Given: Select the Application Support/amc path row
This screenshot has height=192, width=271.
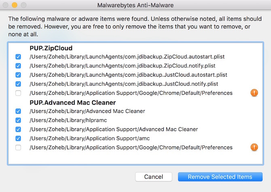Looking at the screenshot, I should (x=89, y=138).
